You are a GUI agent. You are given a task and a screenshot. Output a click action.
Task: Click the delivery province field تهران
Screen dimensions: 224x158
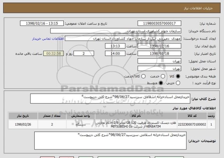coord(159,61)
